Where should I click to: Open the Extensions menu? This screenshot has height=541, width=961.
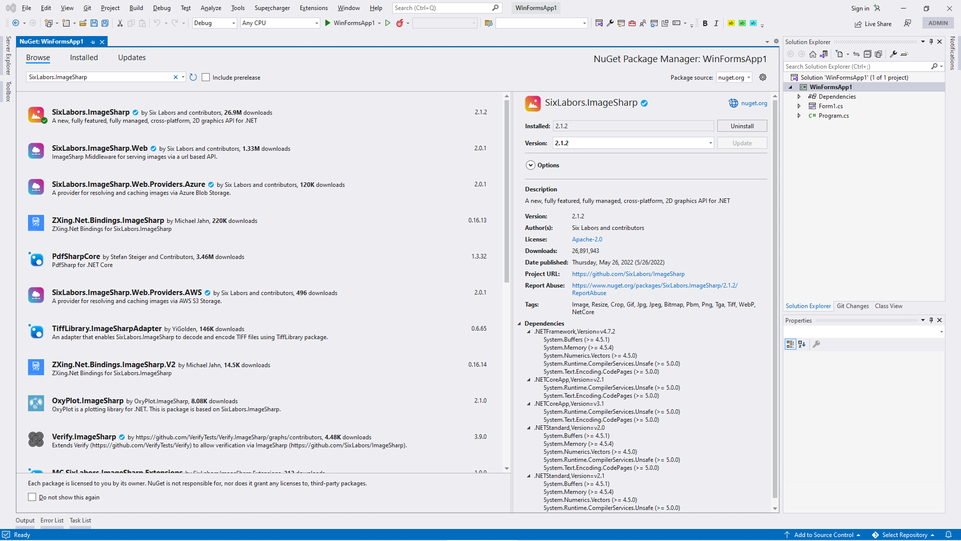pyautogui.click(x=313, y=8)
